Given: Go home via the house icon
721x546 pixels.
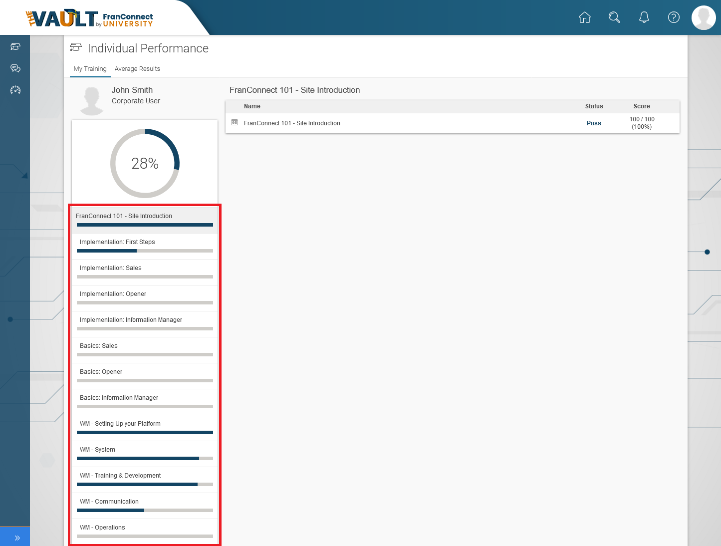Looking at the screenshot, I should pyautogui.click(x=584, y=17).
